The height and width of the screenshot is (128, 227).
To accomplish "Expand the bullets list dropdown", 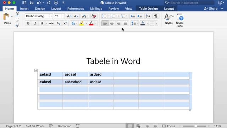I will pos(109,16).
